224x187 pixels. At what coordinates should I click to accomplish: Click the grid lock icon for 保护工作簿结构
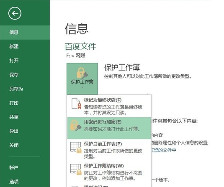[x=76, y=169]
